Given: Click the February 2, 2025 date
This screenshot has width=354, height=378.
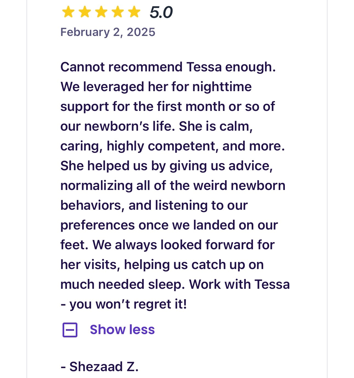Looking at the screenshot, I should tap(108, 32).
